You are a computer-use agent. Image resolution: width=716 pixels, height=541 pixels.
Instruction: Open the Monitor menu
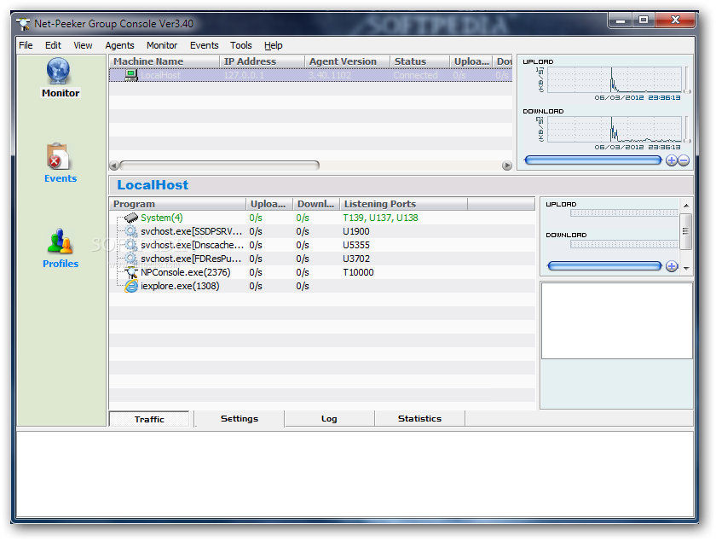[162, 45]
